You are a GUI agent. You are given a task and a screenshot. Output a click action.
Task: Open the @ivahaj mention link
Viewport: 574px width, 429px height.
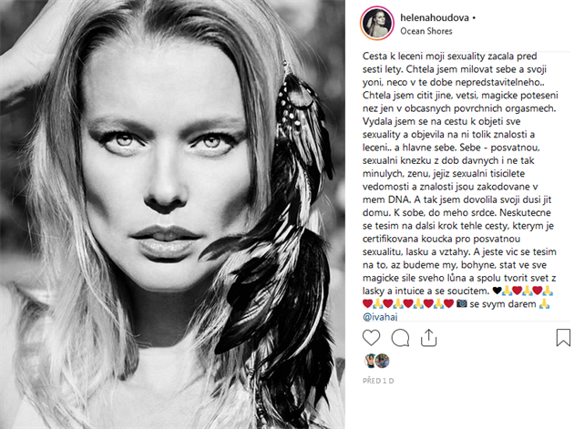click(x=380, y=317)
